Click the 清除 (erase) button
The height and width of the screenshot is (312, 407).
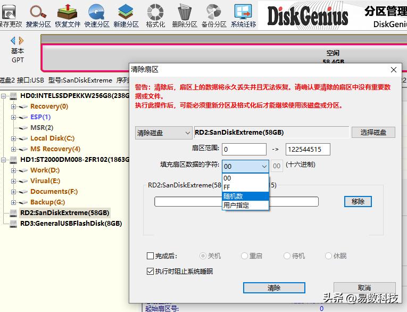click(274, 288)
